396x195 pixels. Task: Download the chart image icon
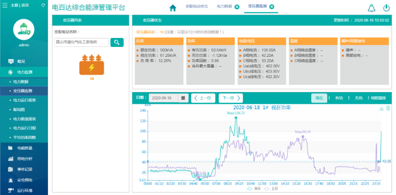(x=381, y=108)
